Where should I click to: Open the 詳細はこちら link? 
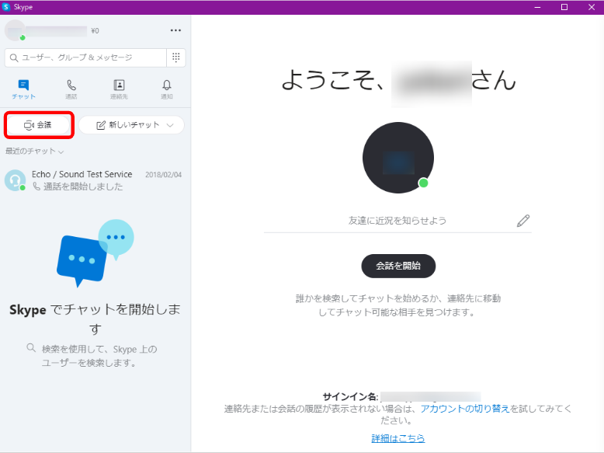click(398, 438)
